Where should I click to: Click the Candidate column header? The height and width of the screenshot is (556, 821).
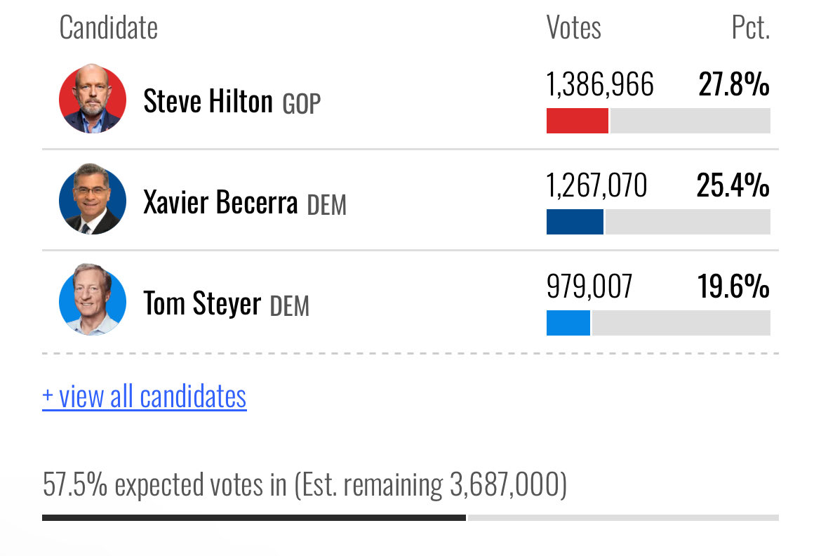pyautogui.click(x=108, y=27)
